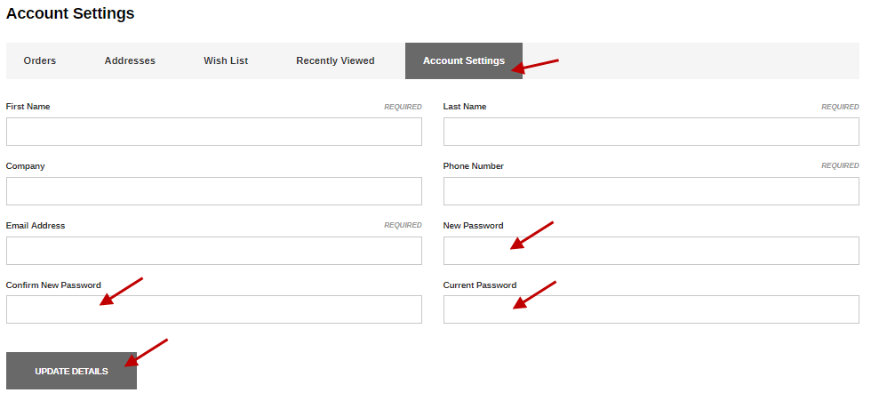Click the Confirm New Password box
The image size is (879, 393).
tap(214, 309)
